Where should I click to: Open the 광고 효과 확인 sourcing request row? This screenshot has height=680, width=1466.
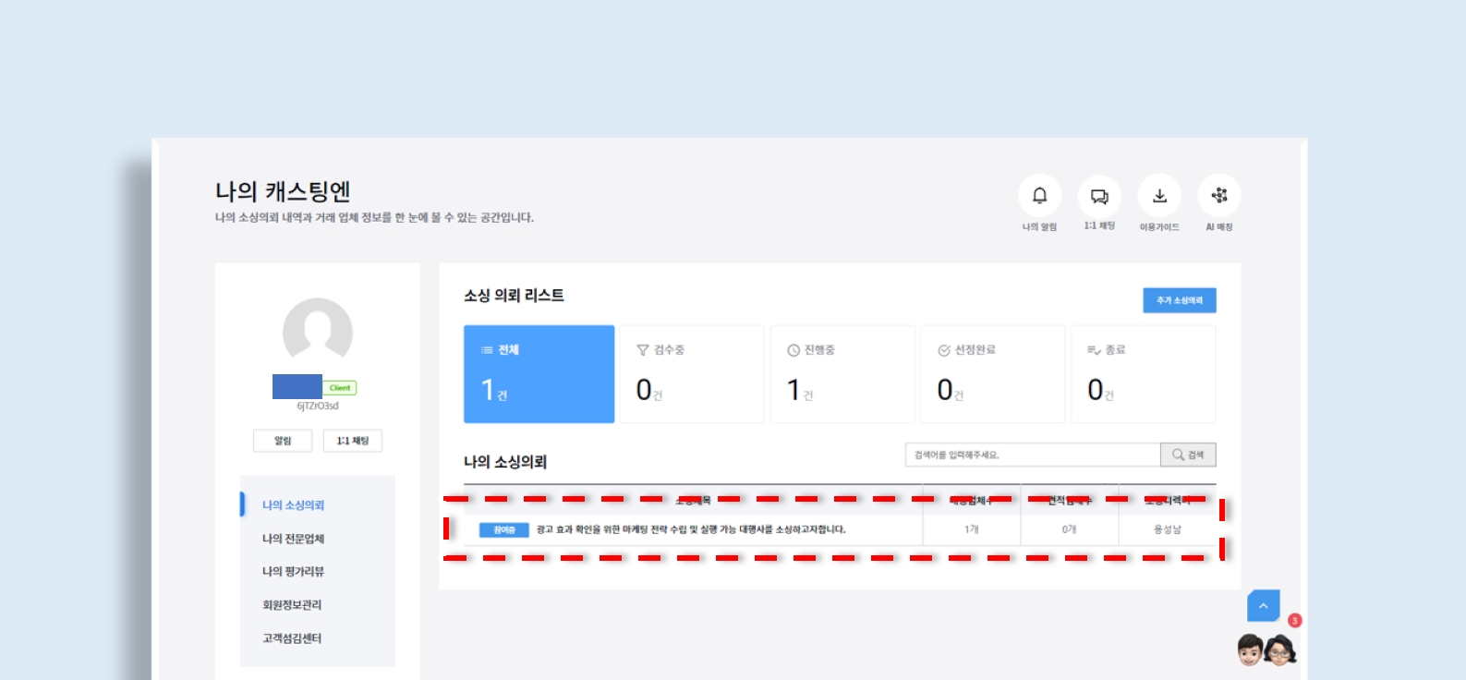click(690, 529)
